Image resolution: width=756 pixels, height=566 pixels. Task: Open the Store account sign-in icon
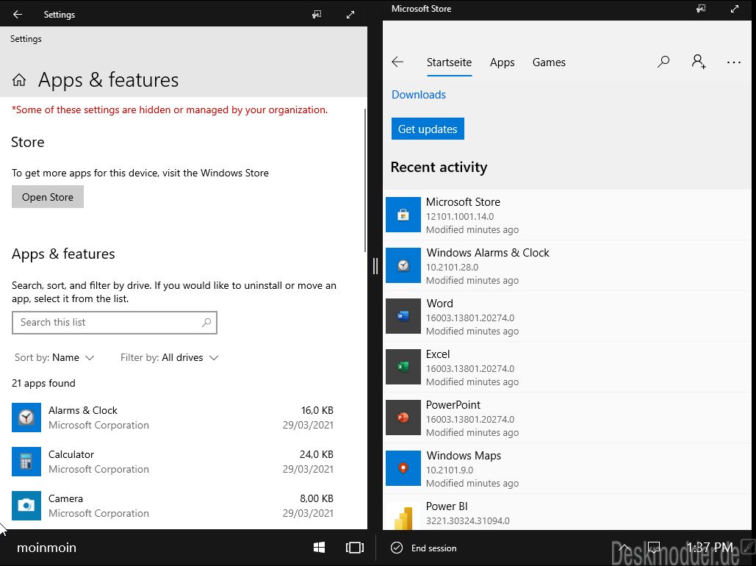click(x=699, y=62)
